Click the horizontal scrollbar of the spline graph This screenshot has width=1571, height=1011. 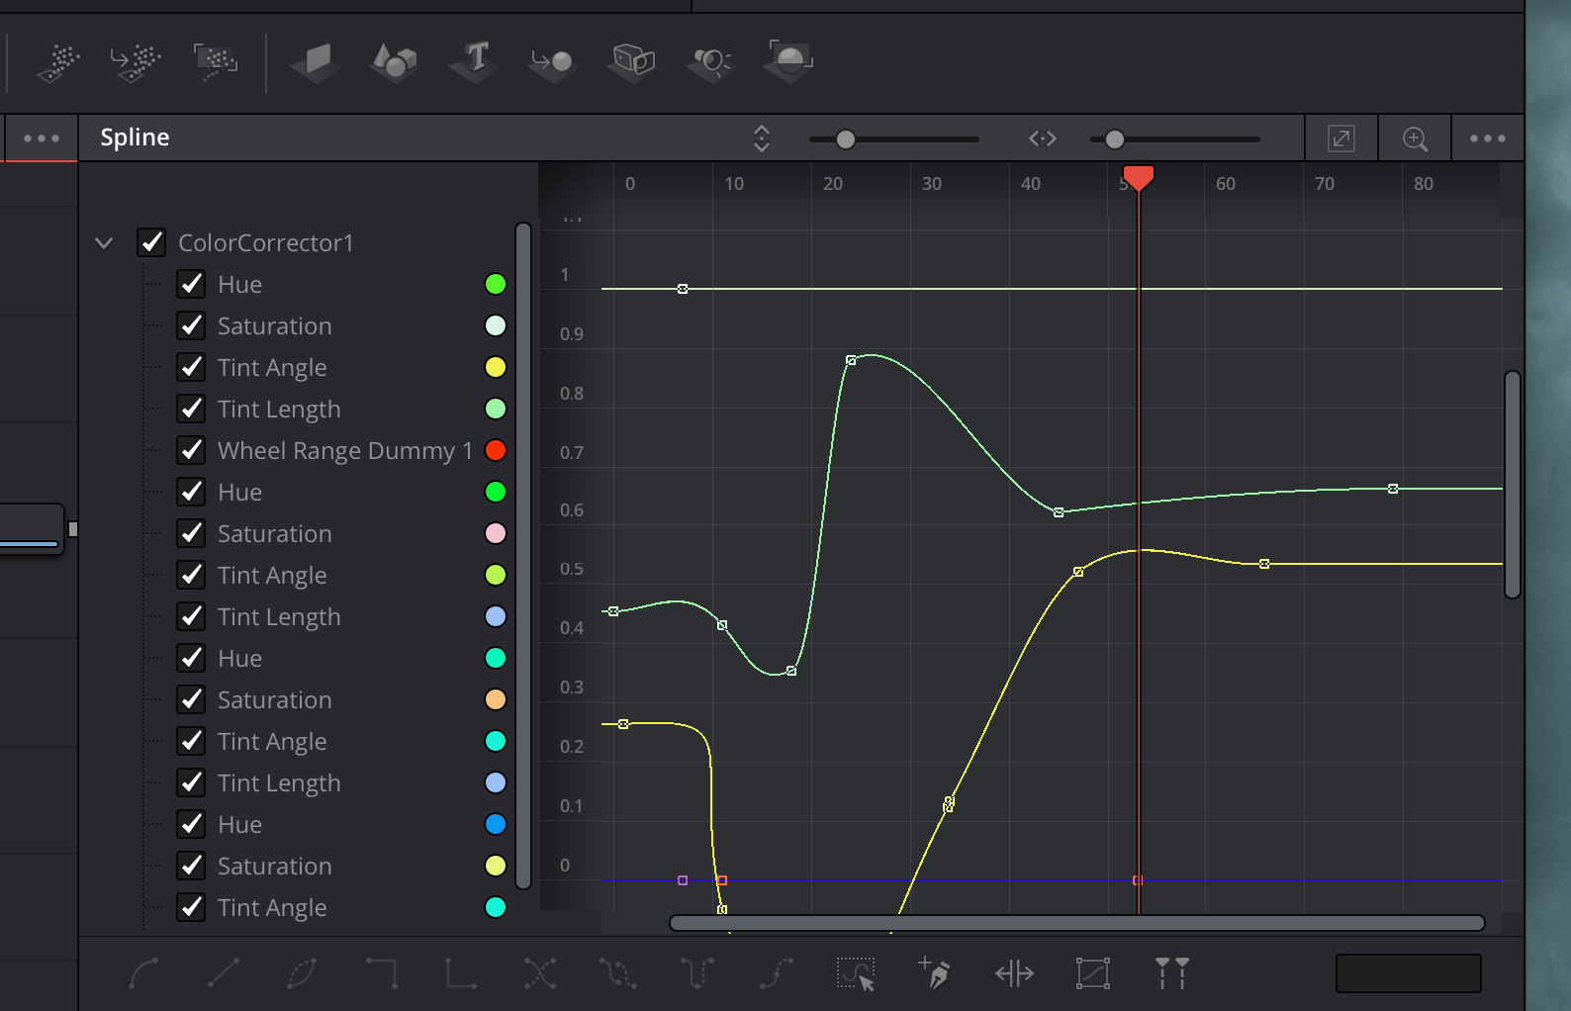tap(1077, 923)
